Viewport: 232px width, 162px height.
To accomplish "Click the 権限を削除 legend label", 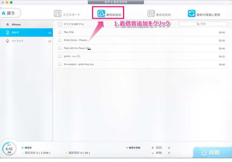I will coord(134,148).
